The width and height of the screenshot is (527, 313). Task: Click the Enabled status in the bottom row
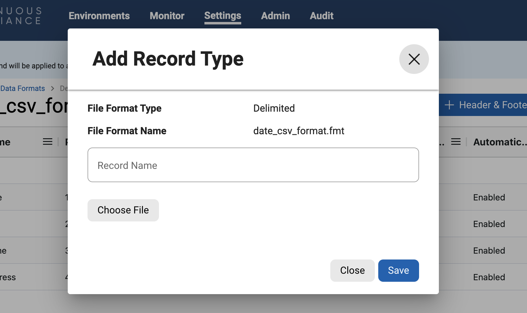pyautogui.click(x=489, y=277)
